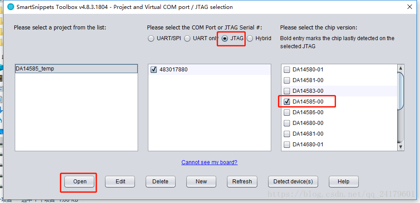The width and height of the screenshot is (420, 203).
Task: Check the DA14586-00 chip version
Action: (287, 112)
